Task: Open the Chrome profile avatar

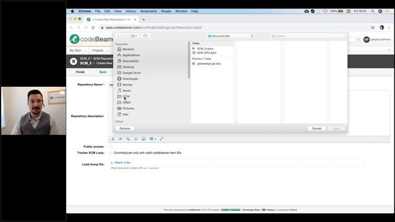Action: [381, 28]
